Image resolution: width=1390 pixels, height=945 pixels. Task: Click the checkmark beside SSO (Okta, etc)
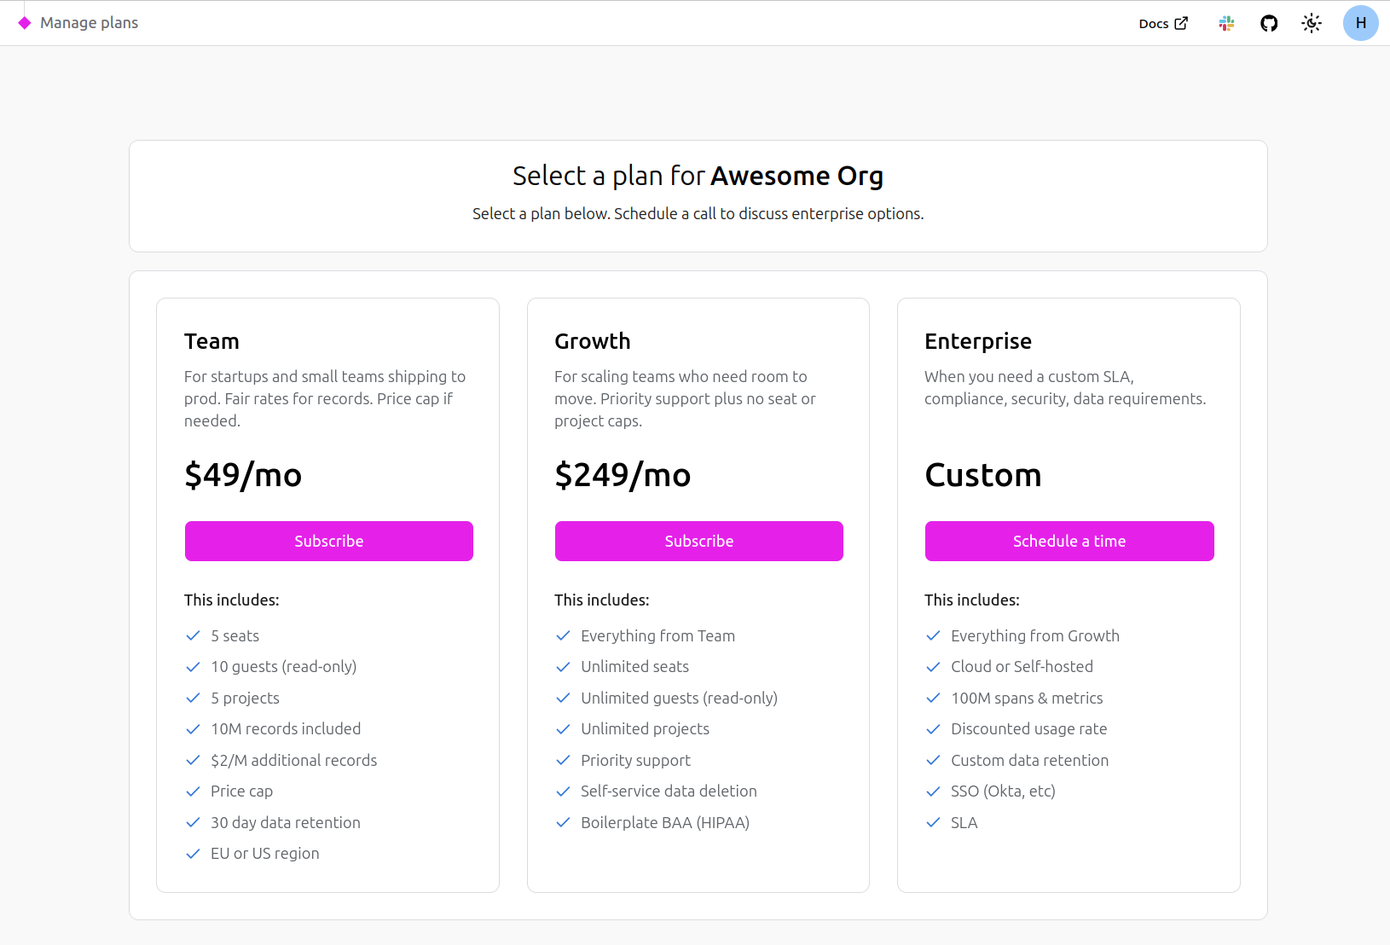[x=933, y=791]
